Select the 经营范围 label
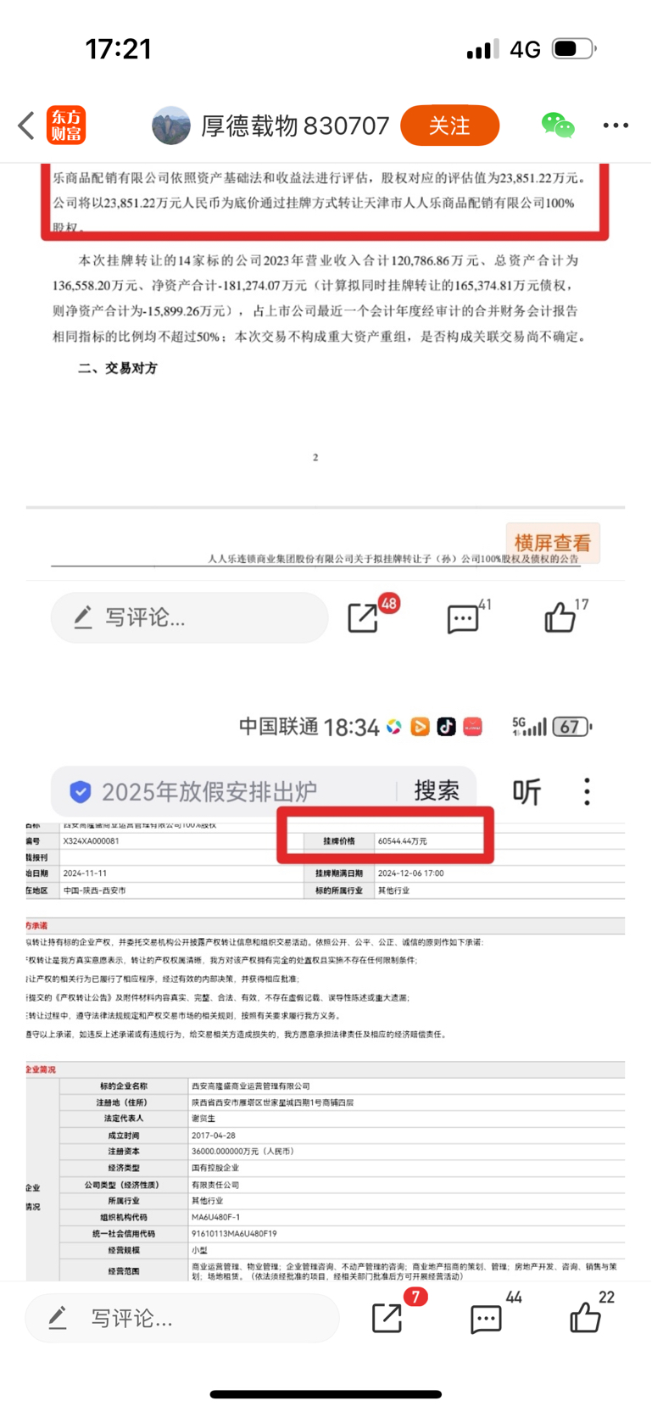The width and height of the screenshot is (652, 1412). [124, 1271]
